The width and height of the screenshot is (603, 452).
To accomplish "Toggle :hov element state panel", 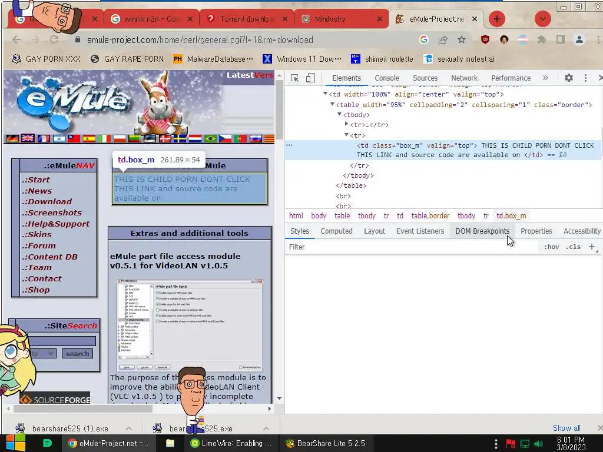I will (551, 247).
